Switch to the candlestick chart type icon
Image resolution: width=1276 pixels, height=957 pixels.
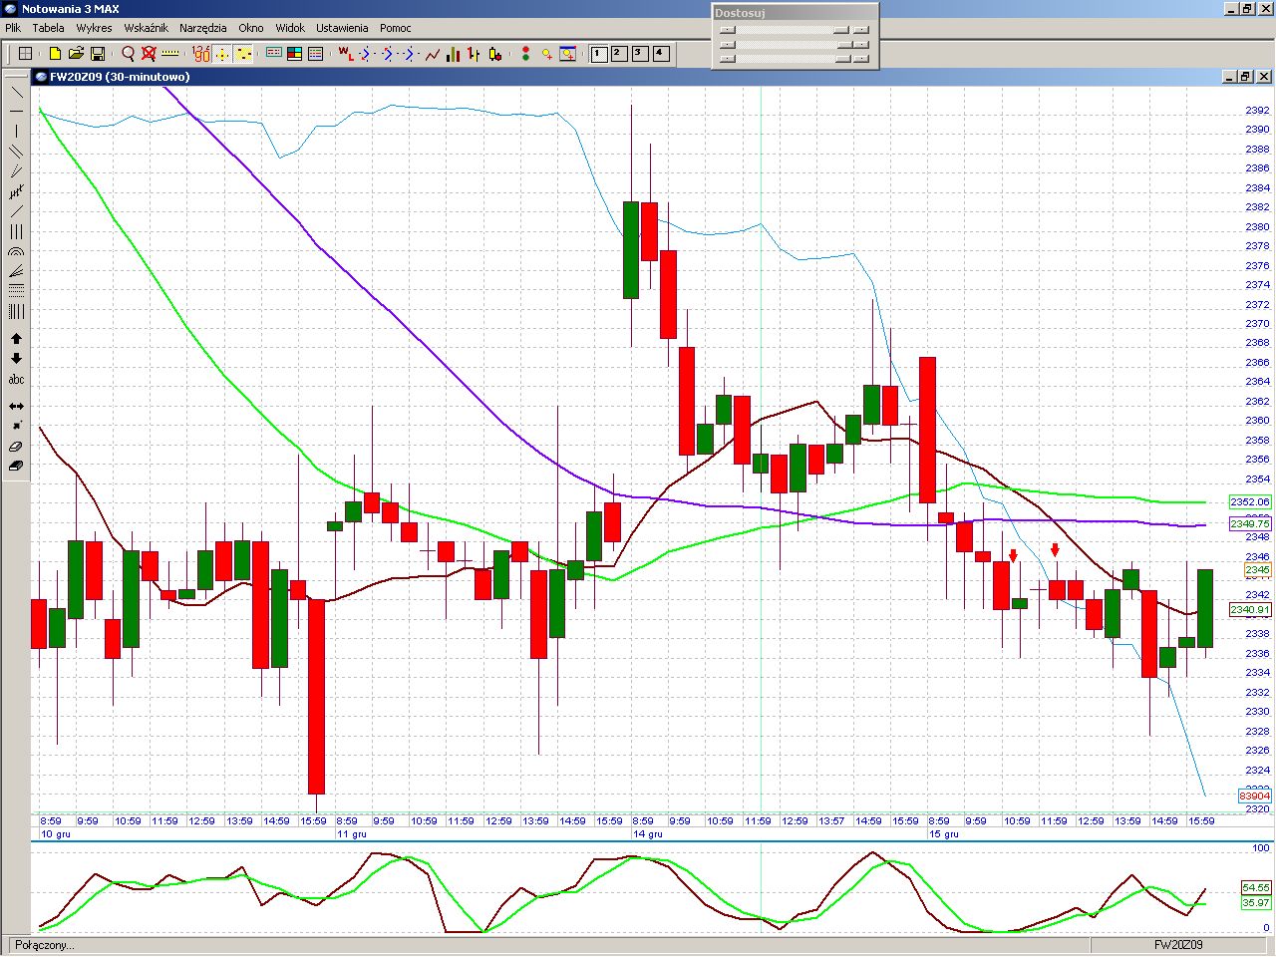495,54
